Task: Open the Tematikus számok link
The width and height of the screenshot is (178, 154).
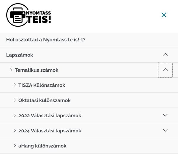Action: [x=36, y=70]
